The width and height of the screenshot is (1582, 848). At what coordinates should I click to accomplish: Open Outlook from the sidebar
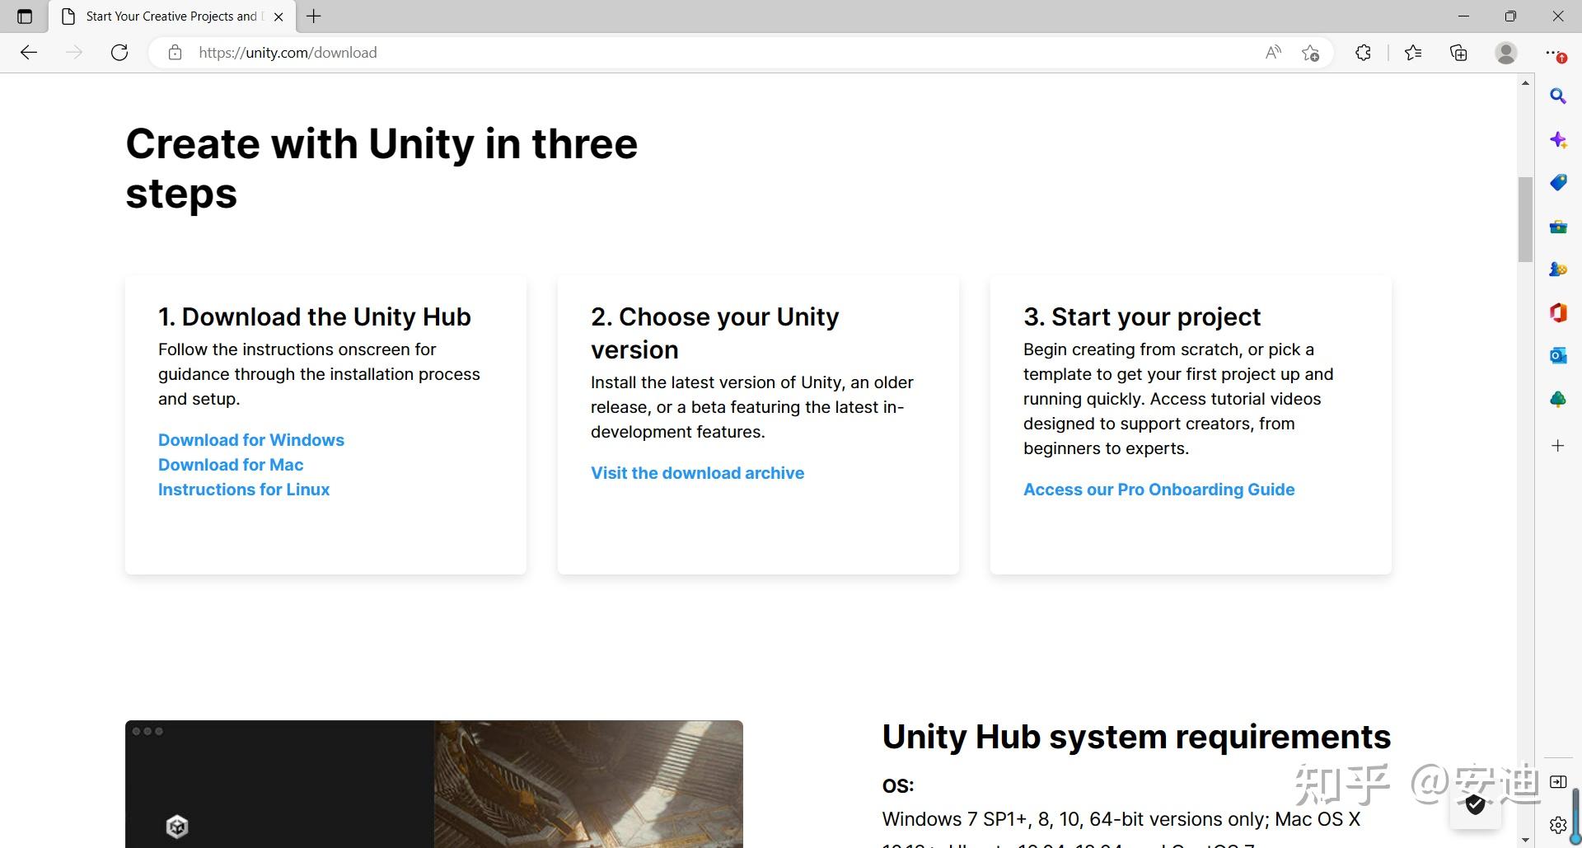[x=1558, y=354]
